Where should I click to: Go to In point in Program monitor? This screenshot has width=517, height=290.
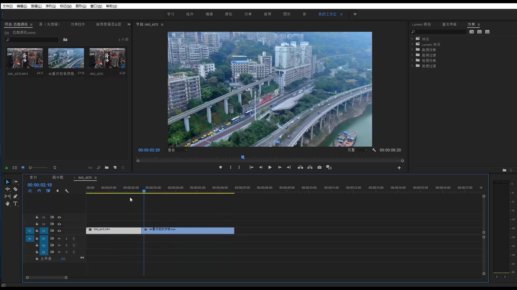point(251,167)
